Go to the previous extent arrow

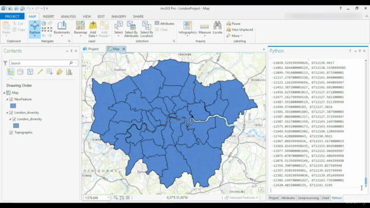point(44,35)
